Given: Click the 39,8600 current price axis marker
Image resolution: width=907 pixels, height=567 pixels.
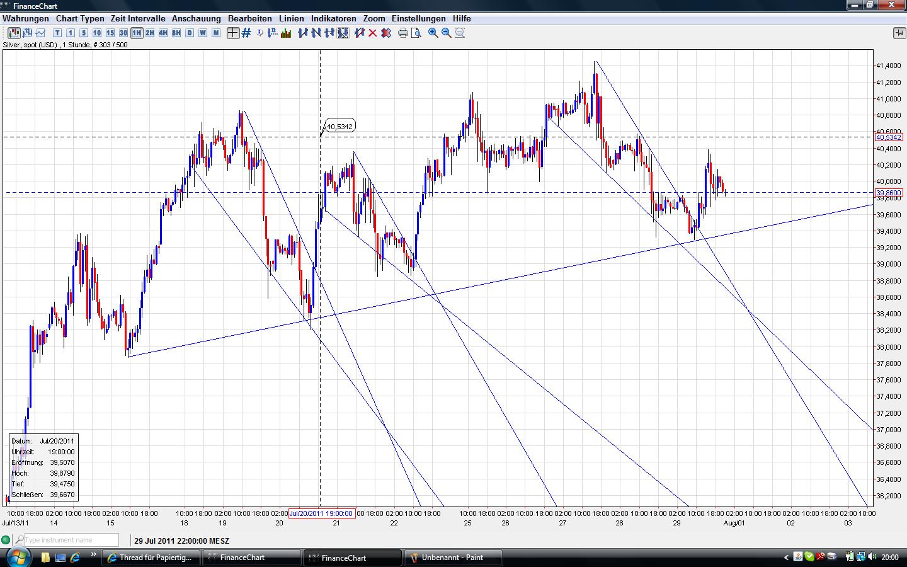Looking at the screenshot, I should (889, 193).
